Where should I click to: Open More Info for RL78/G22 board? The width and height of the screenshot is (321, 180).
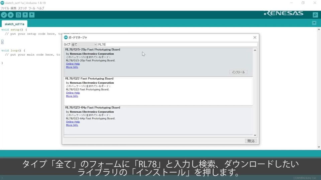(x=72, y=96)
